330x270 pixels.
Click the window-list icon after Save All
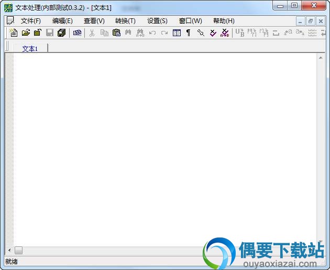tap(77, 33)
